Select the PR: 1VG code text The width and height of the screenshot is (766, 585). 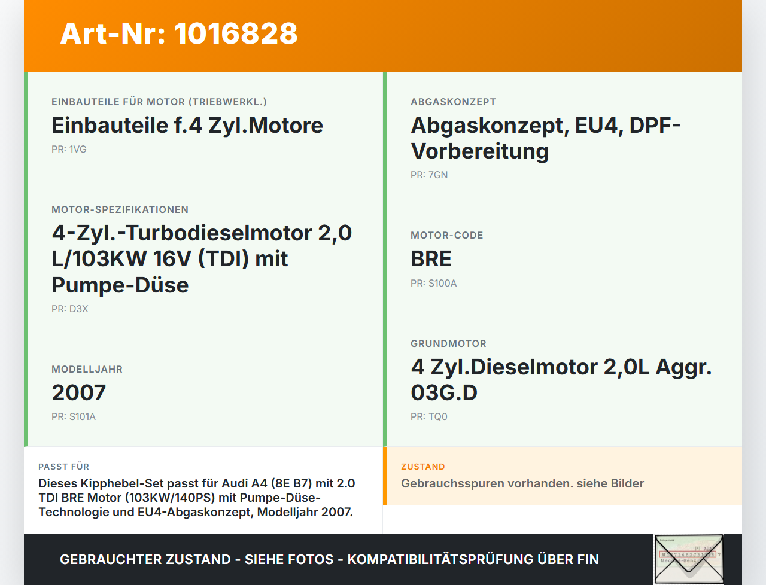click(69, 148)
